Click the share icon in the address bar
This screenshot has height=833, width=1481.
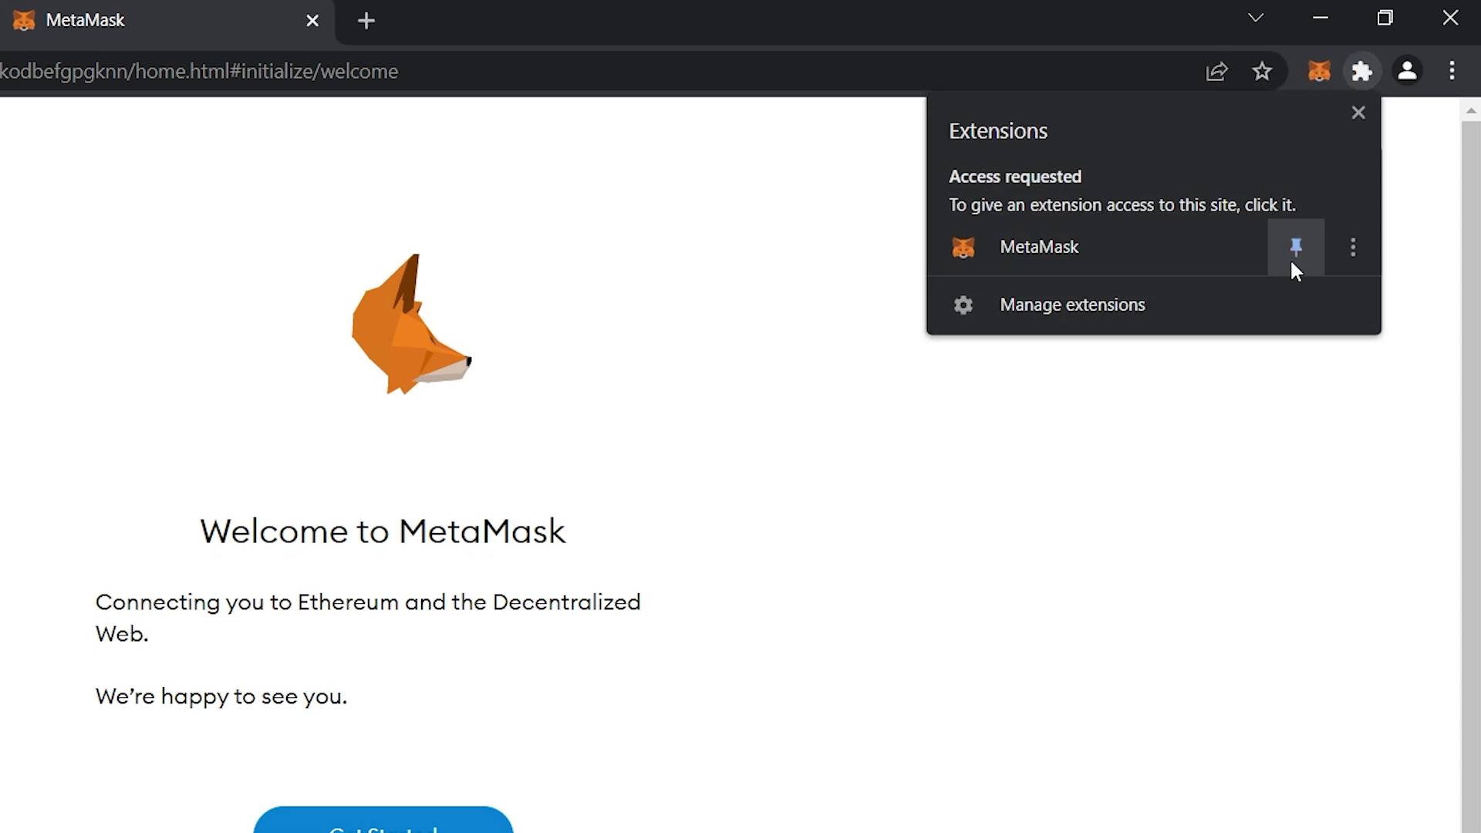pyautogui.click(x=1217, y=71)
